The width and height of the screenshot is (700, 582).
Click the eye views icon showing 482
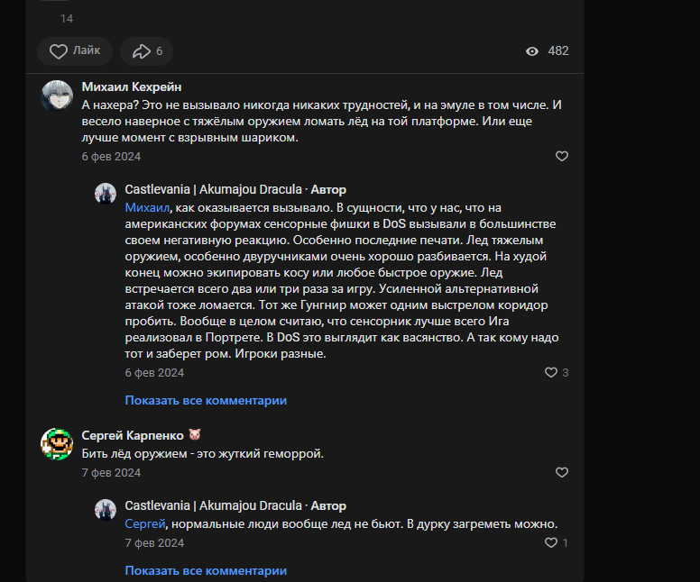click(532, 51)
